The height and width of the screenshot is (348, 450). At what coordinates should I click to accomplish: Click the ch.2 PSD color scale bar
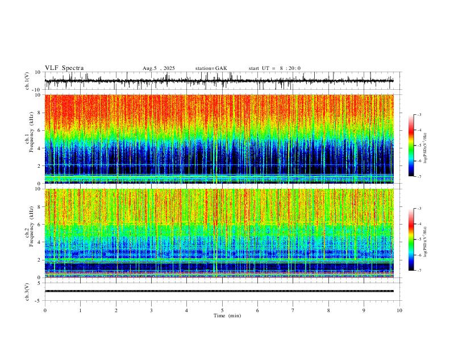[411, 239]
